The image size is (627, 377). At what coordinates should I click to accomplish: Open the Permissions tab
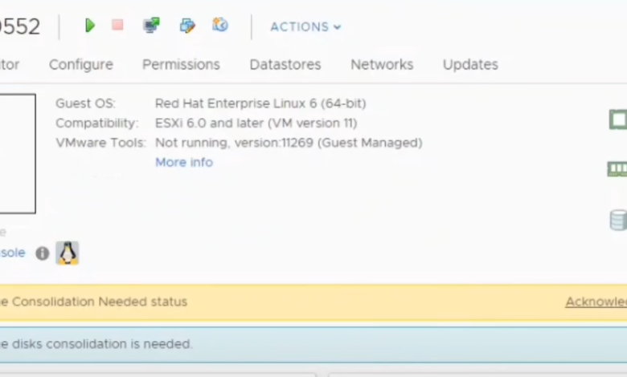click(x=181, y=64)
